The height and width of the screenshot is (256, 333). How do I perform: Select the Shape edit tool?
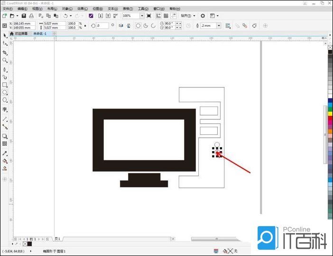[x=5, y=43]
